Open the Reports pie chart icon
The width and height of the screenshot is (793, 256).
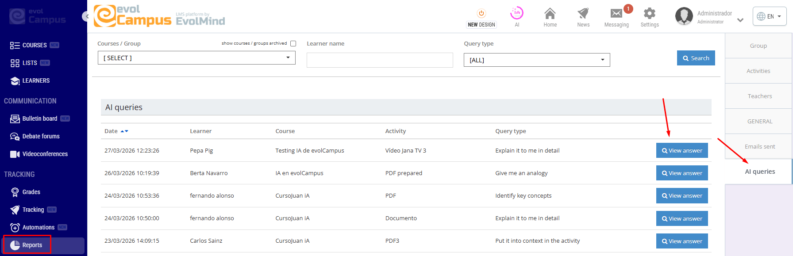click(15, 245)
